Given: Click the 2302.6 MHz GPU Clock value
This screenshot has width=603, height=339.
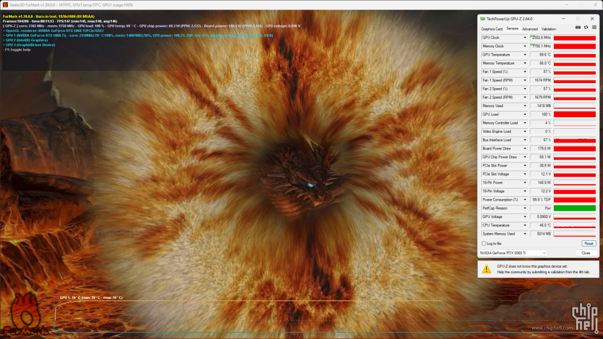Looking at the screenshot, I should pyautogui.click(x=540, y=37).
